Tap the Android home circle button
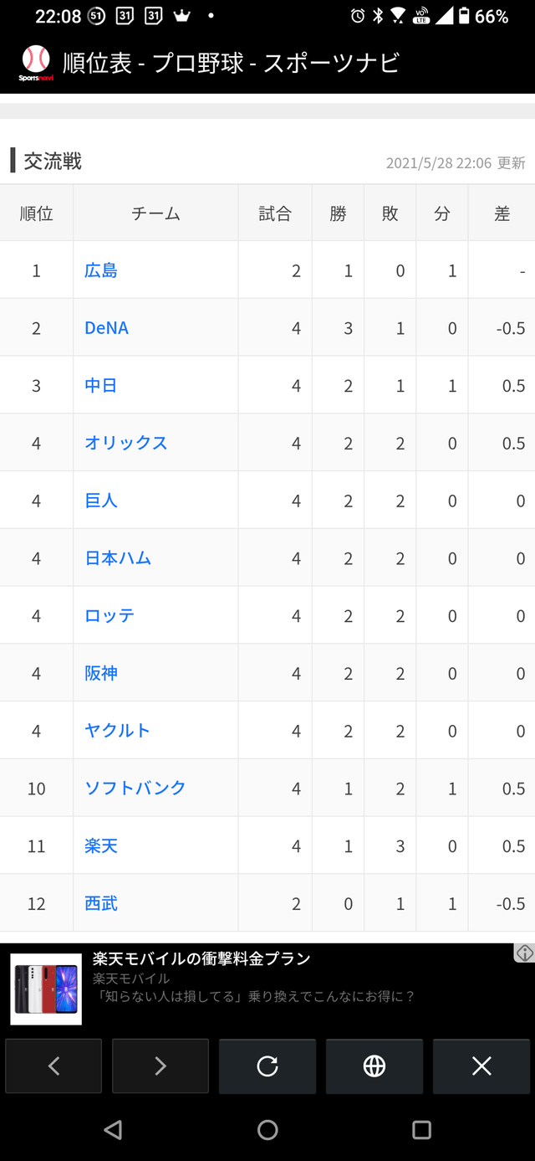Screen dimensions: 535x1161 click(x=267, y=1130)
